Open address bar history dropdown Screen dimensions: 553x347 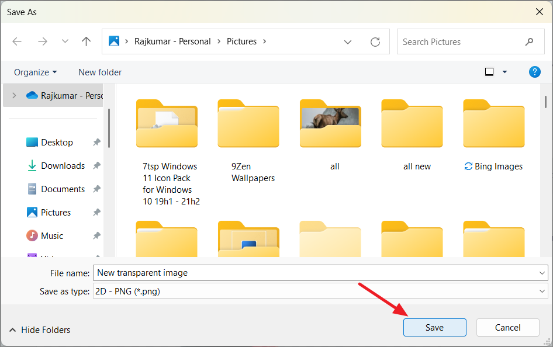coord(348,42)
